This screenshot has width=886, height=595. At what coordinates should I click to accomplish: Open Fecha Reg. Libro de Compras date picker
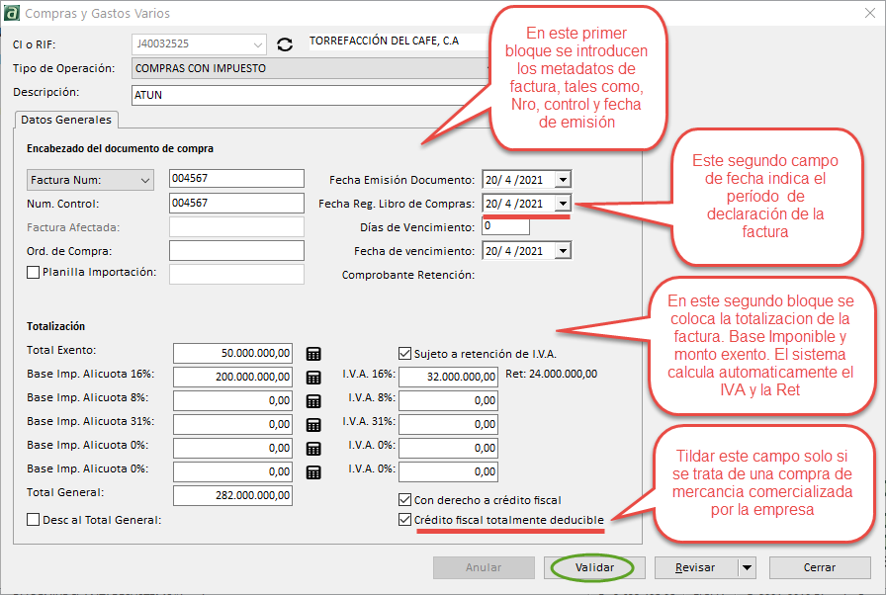click(563, 204)
